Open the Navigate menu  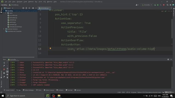[19, 2]
